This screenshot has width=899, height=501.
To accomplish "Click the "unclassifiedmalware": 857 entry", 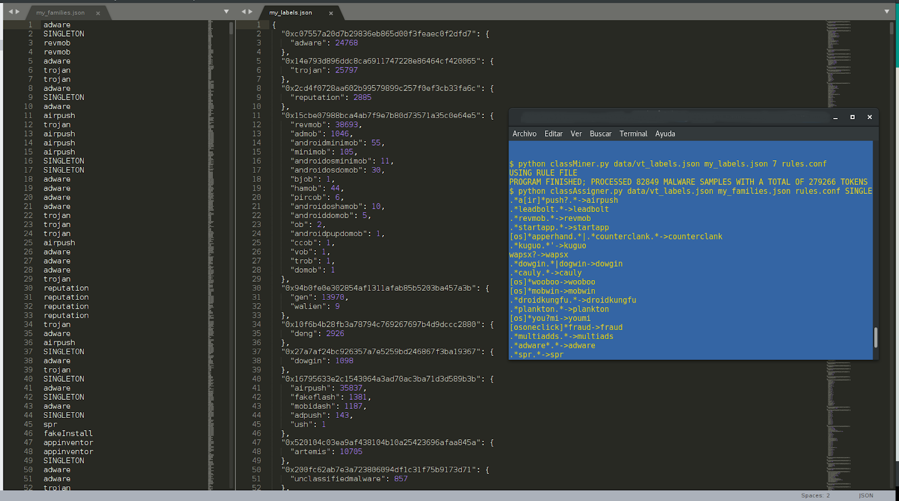I will coord(349,479).
